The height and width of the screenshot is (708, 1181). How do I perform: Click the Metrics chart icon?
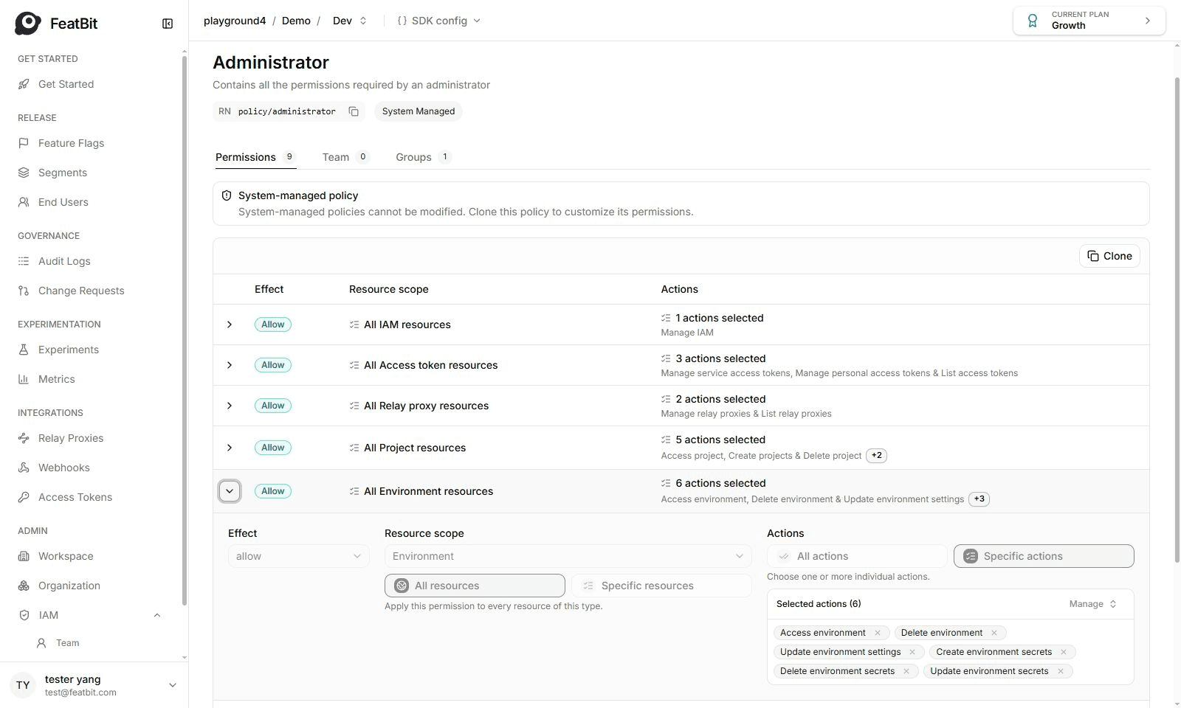pos(24,379)
